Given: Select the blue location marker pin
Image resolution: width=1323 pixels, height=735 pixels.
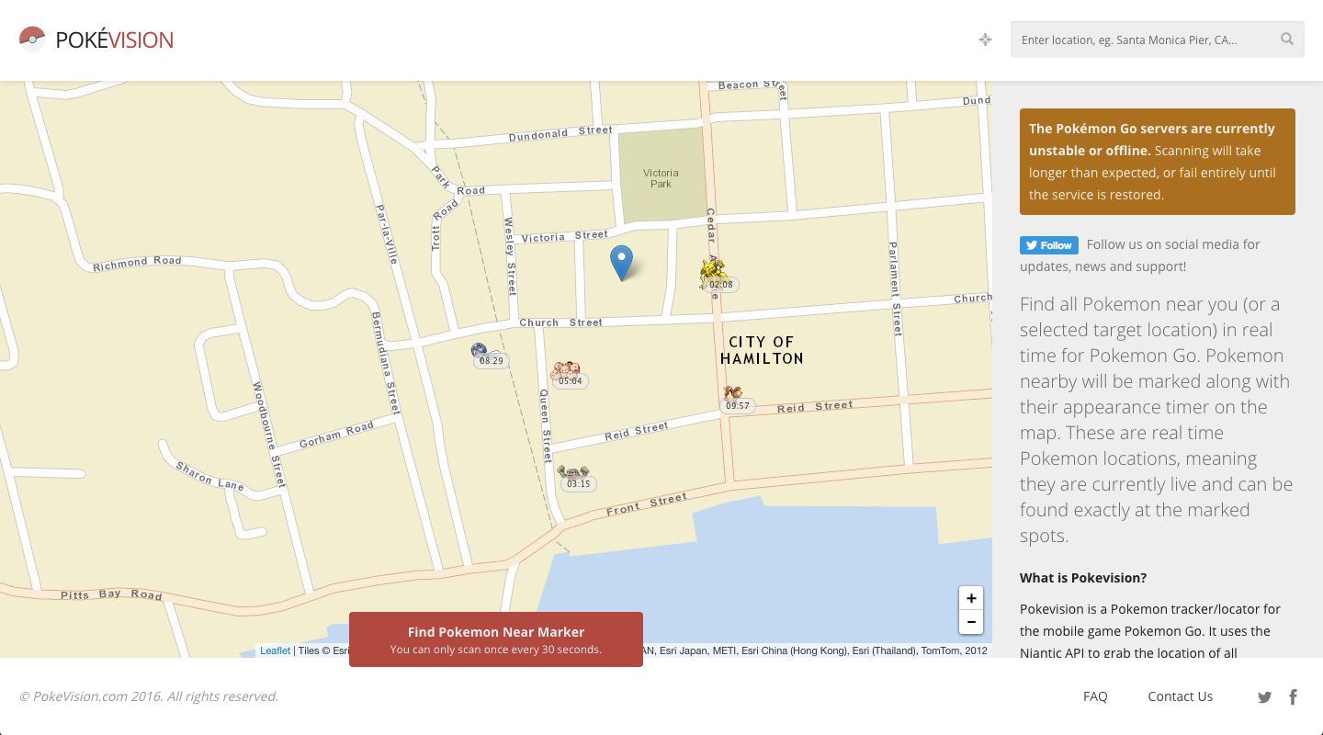Looking at the screenshot, I should 622,263.
